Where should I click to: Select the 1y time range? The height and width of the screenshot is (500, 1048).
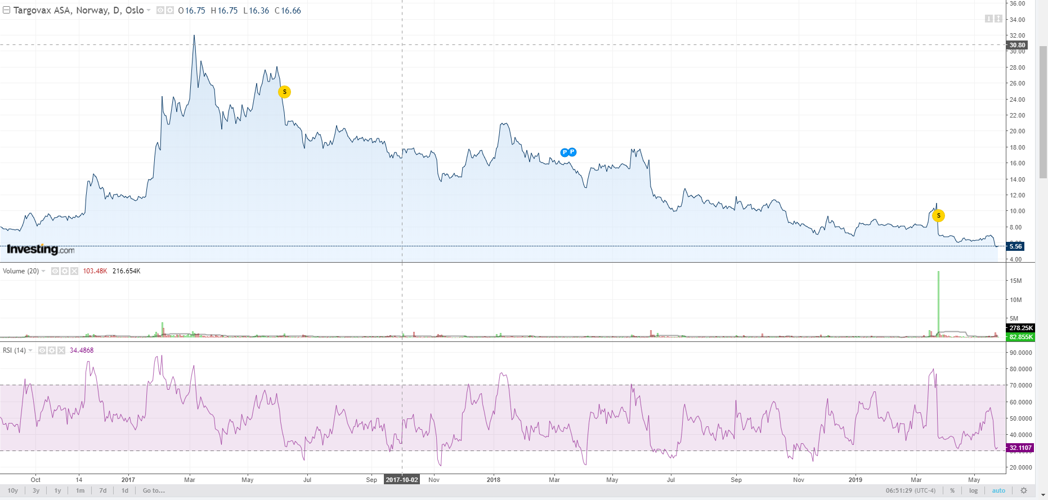click(57, 490)
